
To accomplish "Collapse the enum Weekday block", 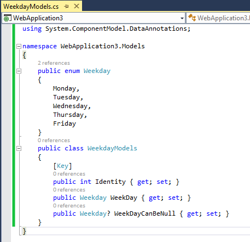I will tap(19, 71).
